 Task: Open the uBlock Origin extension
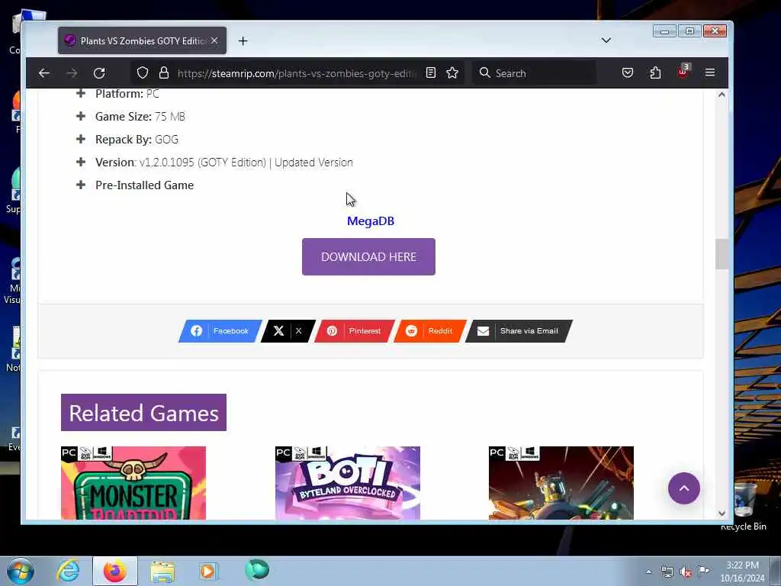(683, 72)
